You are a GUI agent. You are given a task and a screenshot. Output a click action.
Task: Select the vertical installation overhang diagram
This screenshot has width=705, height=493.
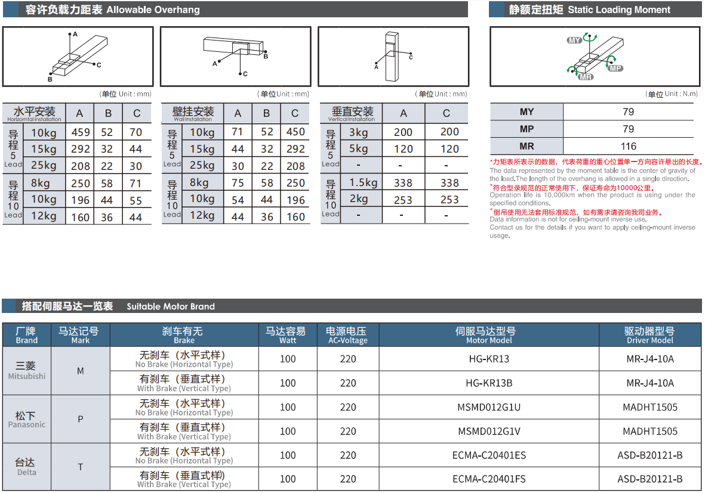[x=393, y=57]
